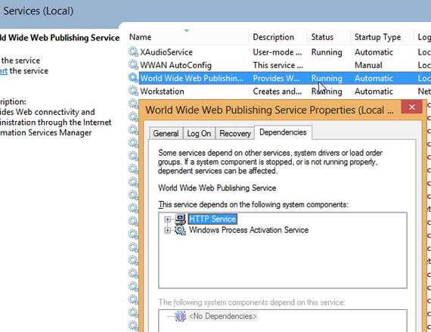Select HTTP Service in dependencies tree
The image size is (431, 332).
(x=212, y=219)
